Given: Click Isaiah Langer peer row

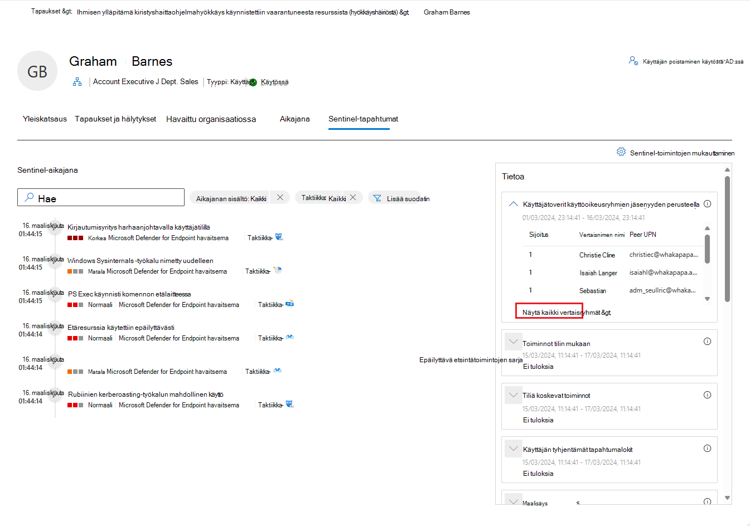Looking at the screenshot, I should pos(613,272).
